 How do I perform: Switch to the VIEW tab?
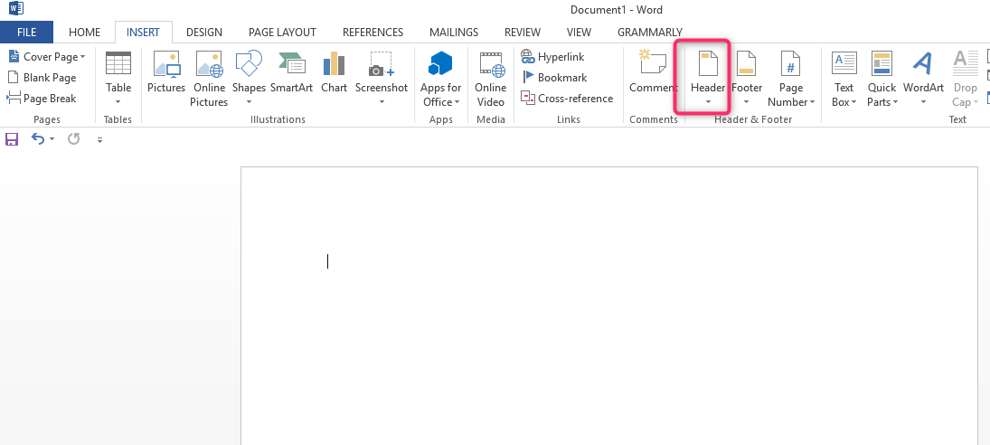click(579, 33)
